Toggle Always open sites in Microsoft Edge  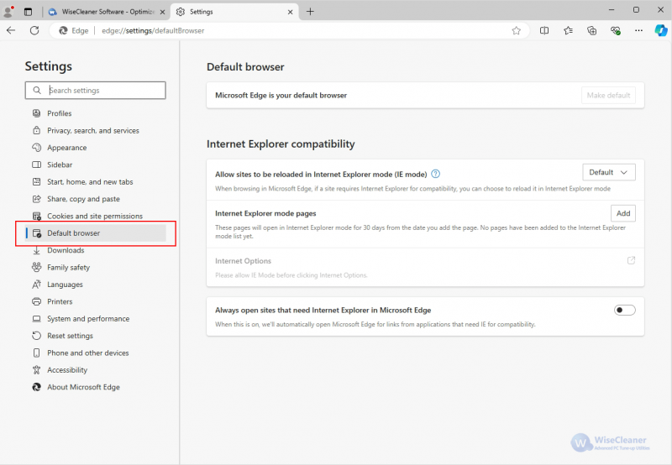pyautogui.click(x=624, y=310)
